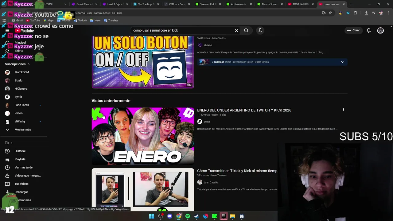Install page via address bar icon

click(x=324, y=13)
